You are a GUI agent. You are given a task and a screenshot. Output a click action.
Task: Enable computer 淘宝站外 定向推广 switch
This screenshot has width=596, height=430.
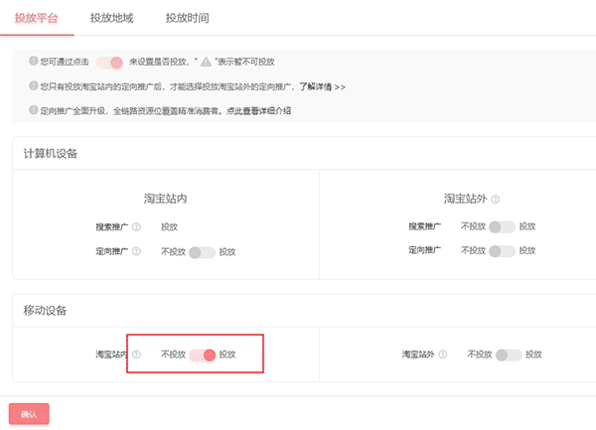[x=502, y=252]
